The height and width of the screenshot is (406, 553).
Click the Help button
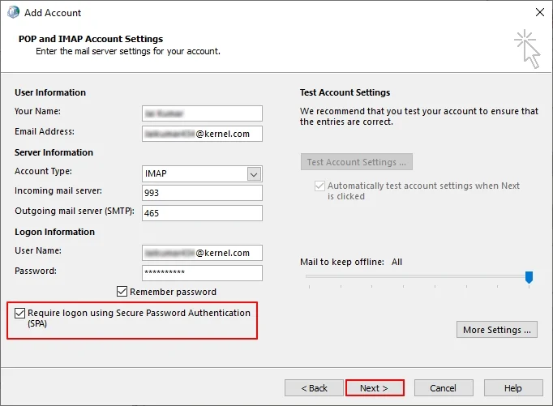513,388
